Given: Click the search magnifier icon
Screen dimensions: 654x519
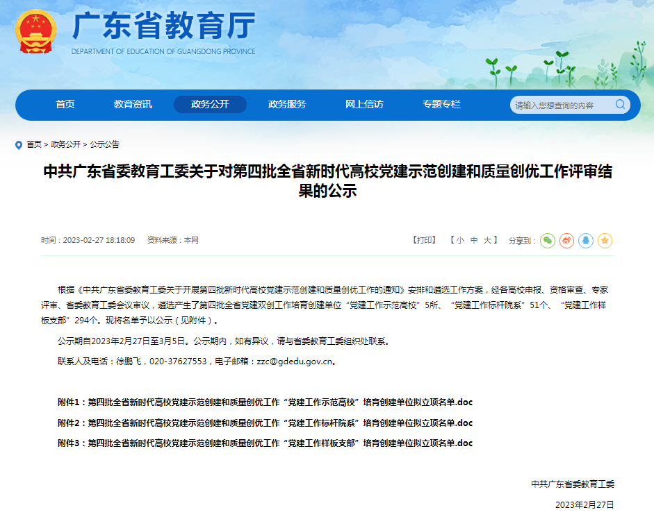Looking at the screenshot, I should point(620,105).
